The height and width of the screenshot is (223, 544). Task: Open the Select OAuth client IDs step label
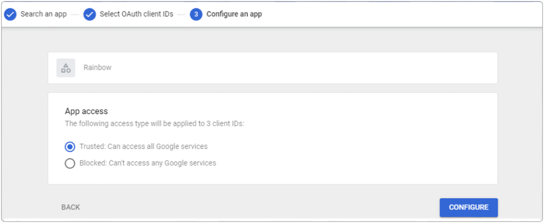(x=136, y=14)
